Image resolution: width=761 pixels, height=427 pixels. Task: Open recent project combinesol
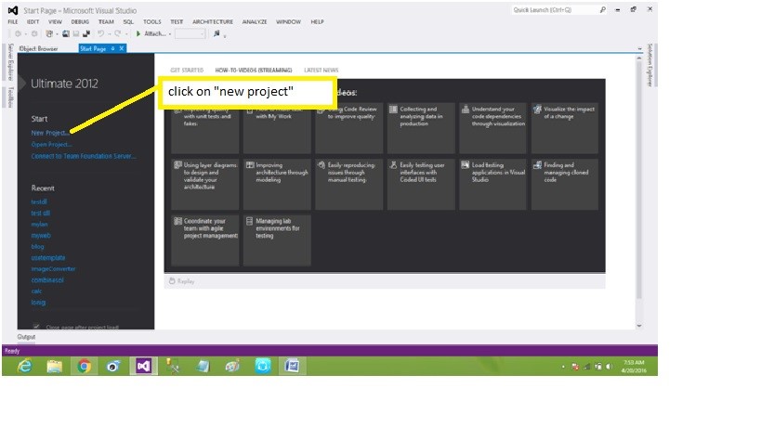tap(47, 280)
